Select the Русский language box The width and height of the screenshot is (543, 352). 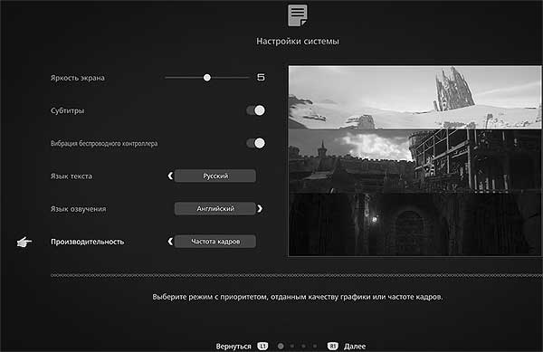[x=215, y=176]
